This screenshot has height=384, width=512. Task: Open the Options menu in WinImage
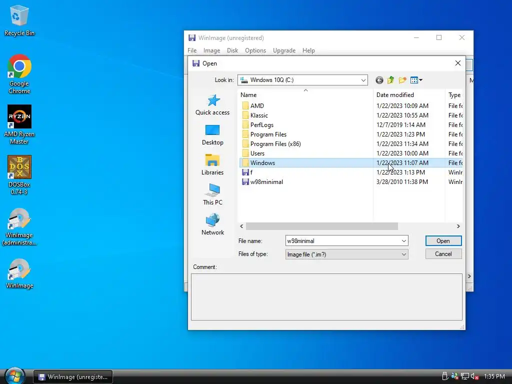(255, 50)
